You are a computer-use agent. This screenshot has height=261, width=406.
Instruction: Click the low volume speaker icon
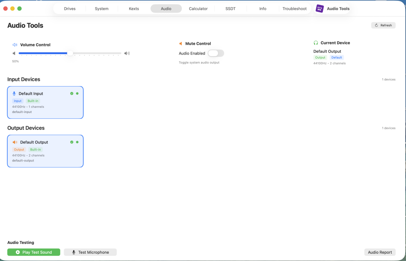point(14,53)
